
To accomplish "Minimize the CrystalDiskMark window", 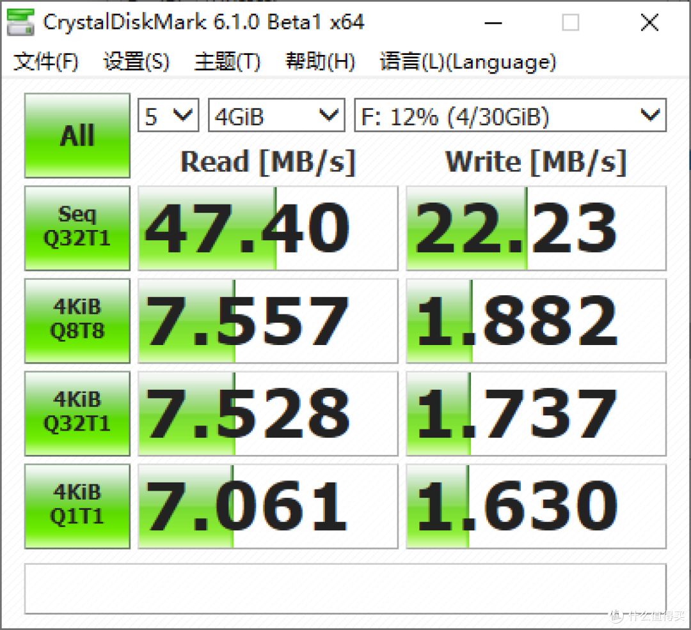I will [493, 22].
